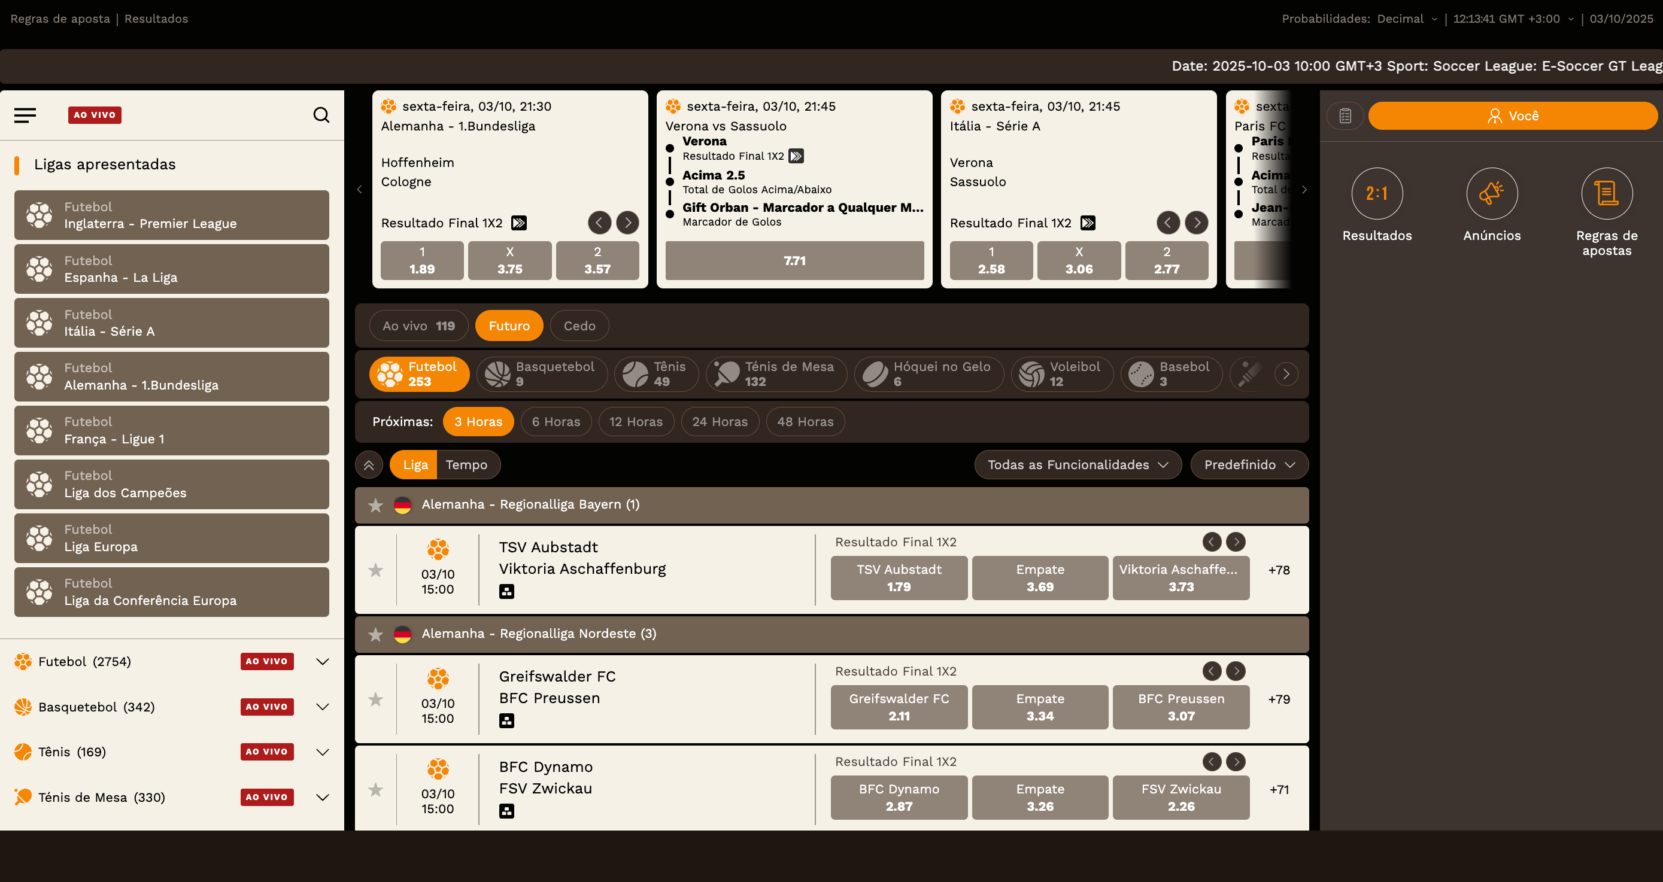
Task: Favorite the TSV Aubstadt match star
Action: click(375, 570)
